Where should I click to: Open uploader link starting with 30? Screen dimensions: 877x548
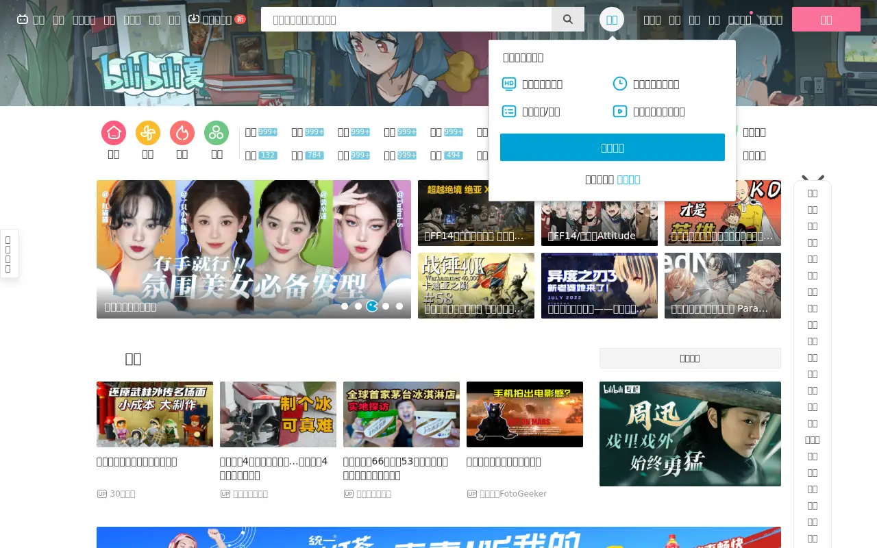(123, 494)
